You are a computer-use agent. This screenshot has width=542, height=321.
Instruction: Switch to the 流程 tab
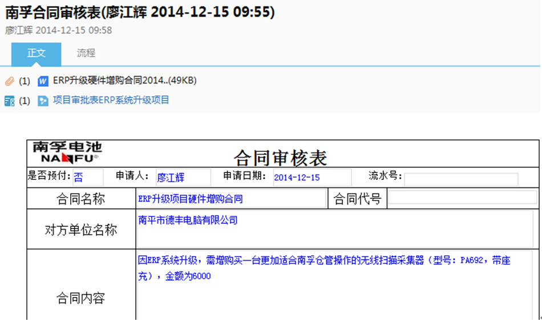tap(86, 53)
